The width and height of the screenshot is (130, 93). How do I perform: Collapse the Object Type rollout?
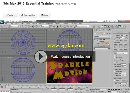point(102,39)
